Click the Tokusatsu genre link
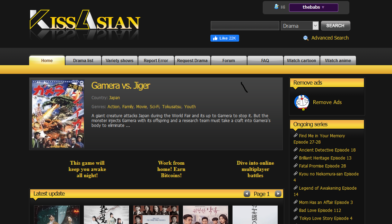392x224 pixels. point(172,107)
